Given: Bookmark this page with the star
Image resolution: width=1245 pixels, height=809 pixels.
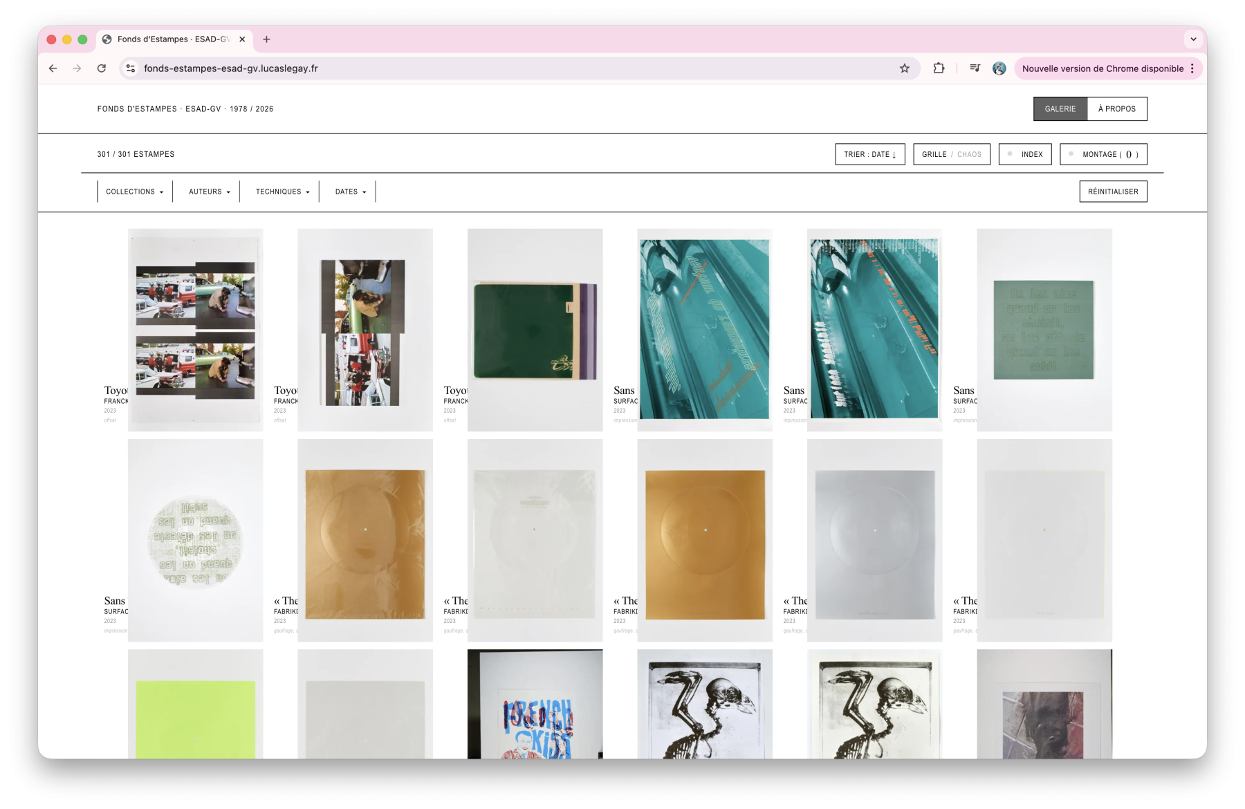Looking at the screenshot, I should 904,68.
